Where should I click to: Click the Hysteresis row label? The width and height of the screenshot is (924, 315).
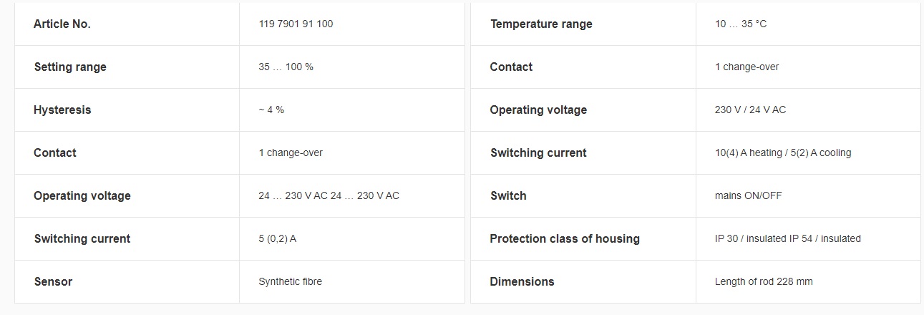62,110
